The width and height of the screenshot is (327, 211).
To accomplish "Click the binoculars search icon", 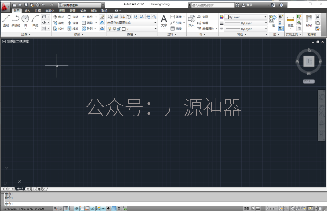I will [x=238, y=5].
